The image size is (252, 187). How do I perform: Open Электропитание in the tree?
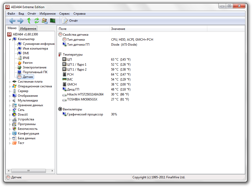point(34,67)
